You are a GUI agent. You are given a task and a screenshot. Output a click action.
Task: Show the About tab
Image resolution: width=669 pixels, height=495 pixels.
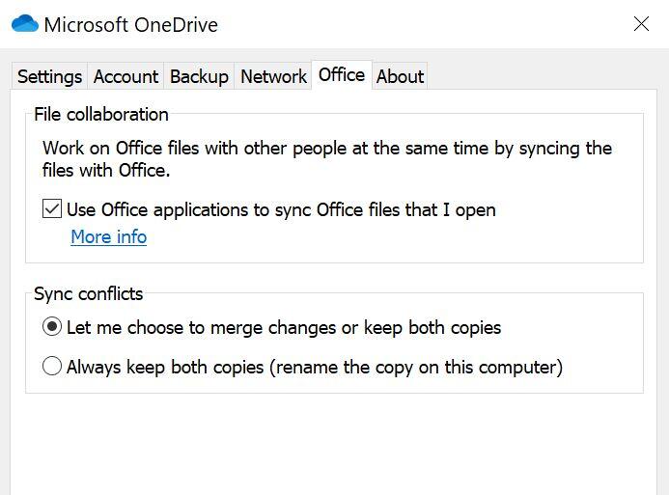400,76
